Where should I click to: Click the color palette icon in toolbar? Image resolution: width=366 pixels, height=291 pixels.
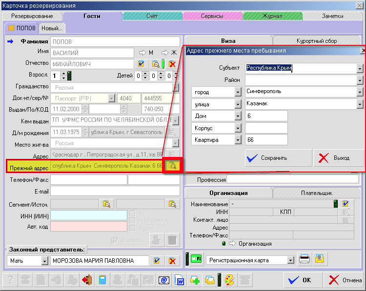(229, 280)
